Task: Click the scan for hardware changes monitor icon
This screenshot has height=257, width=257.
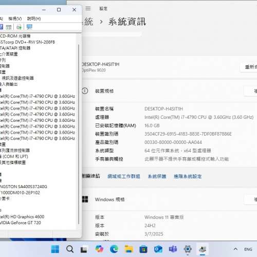Action: (x=29, y=27)
